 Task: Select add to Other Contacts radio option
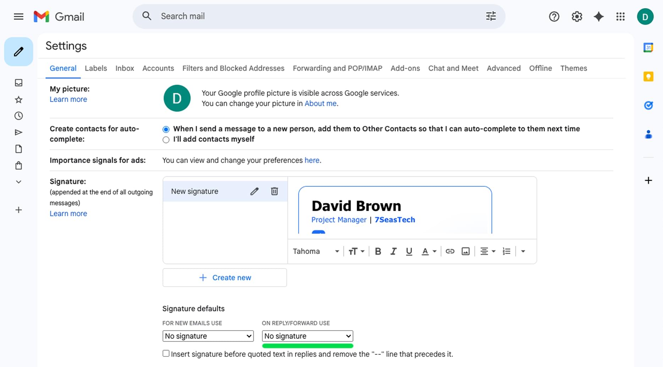pos(166,129)
